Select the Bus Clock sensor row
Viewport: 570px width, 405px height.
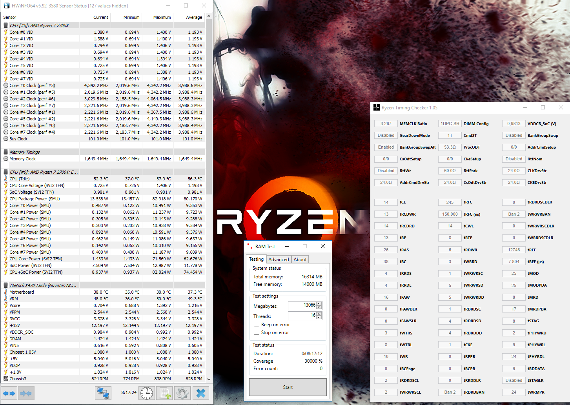pyautogui.click(x=103, y=139)
